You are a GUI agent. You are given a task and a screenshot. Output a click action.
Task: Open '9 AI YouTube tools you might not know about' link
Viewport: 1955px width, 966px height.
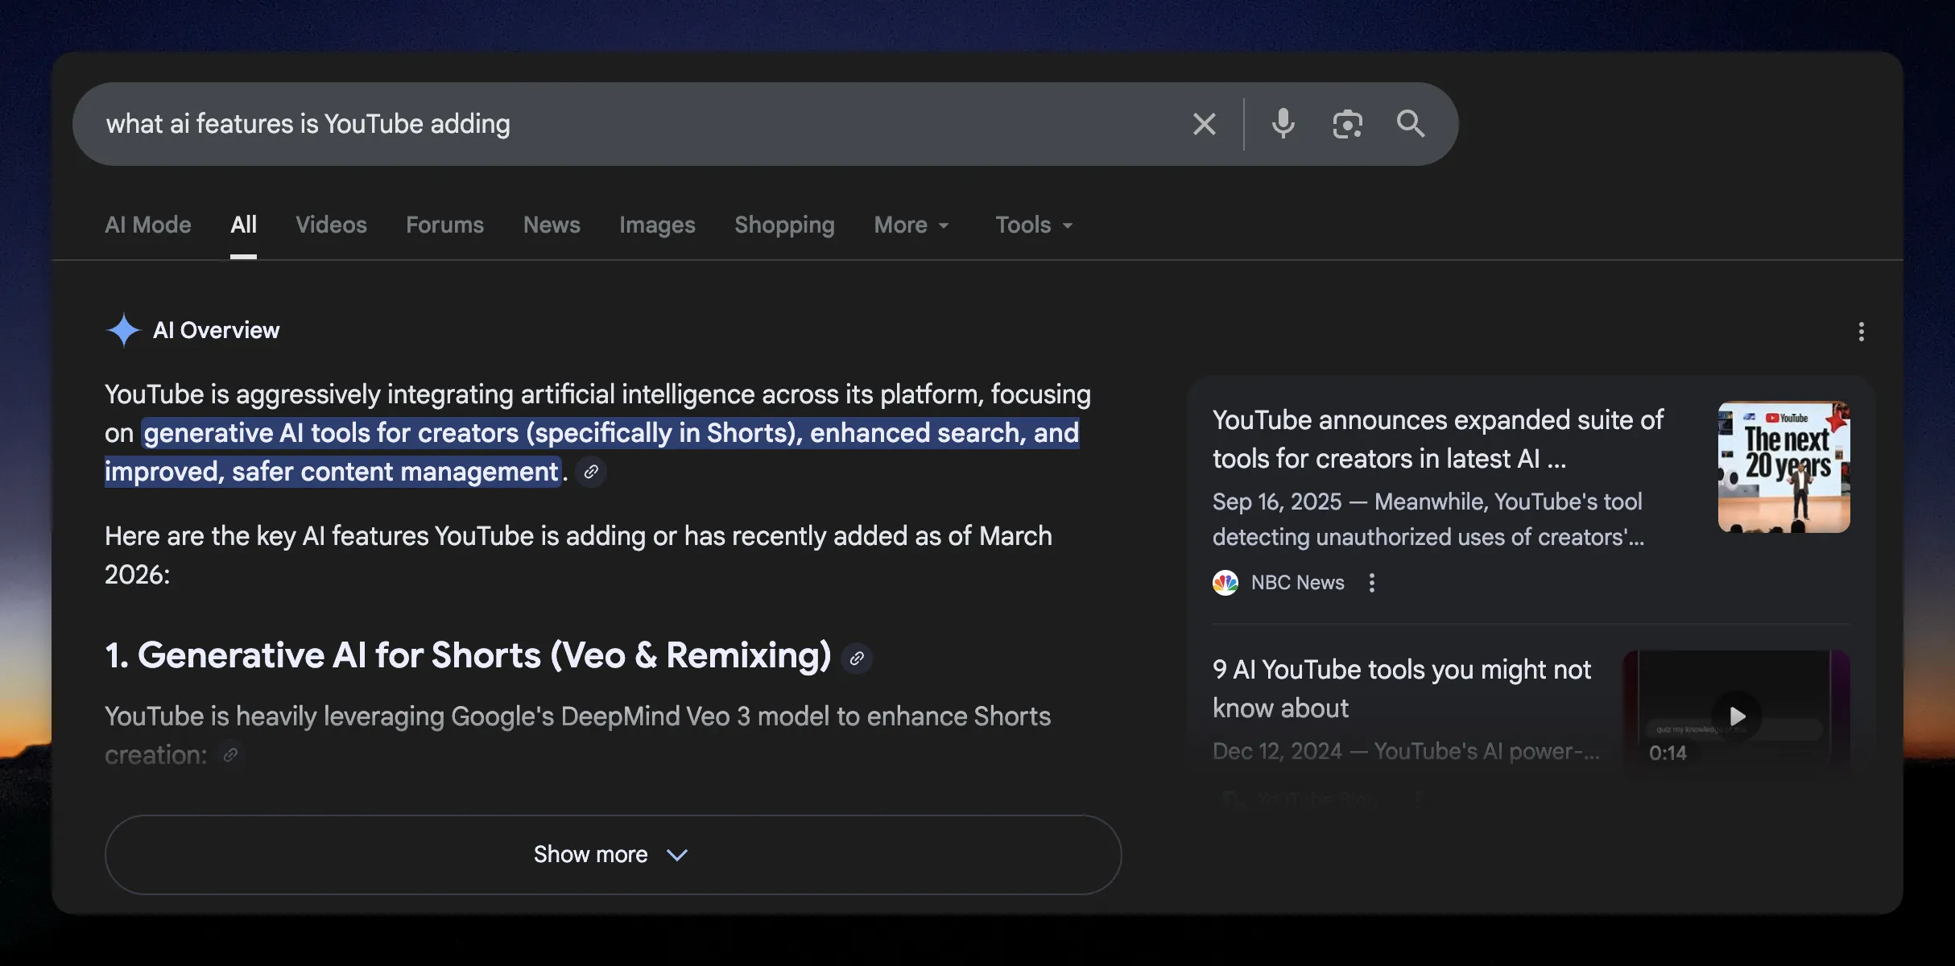(x=1402, y=688)
